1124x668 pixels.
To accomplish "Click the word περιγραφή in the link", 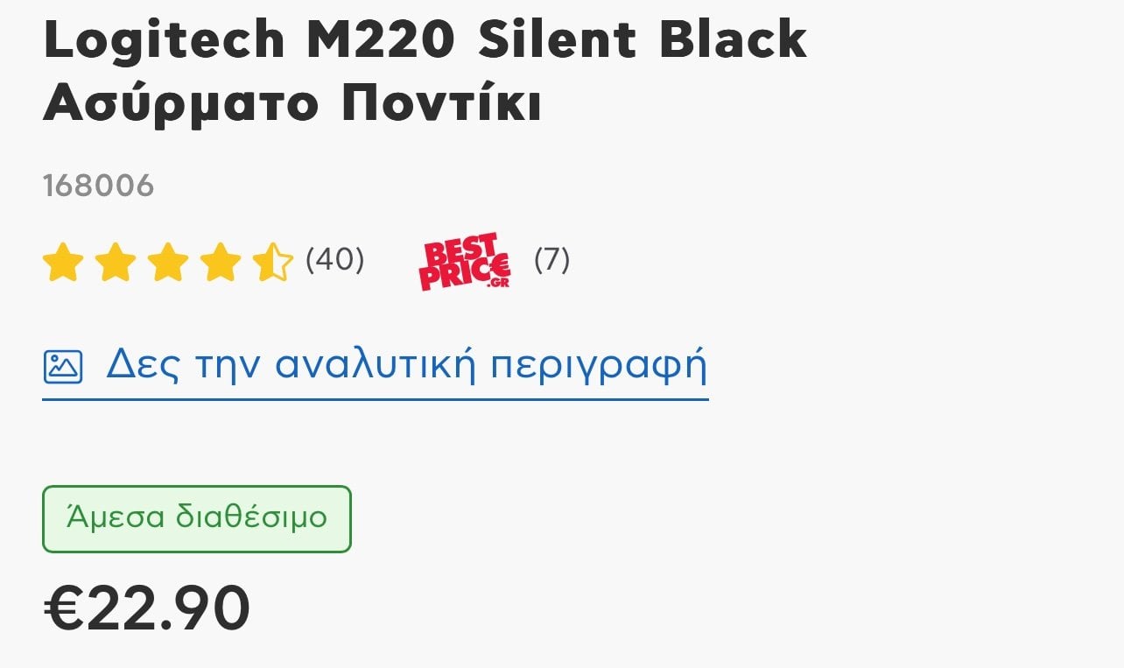I will (598, 367).
